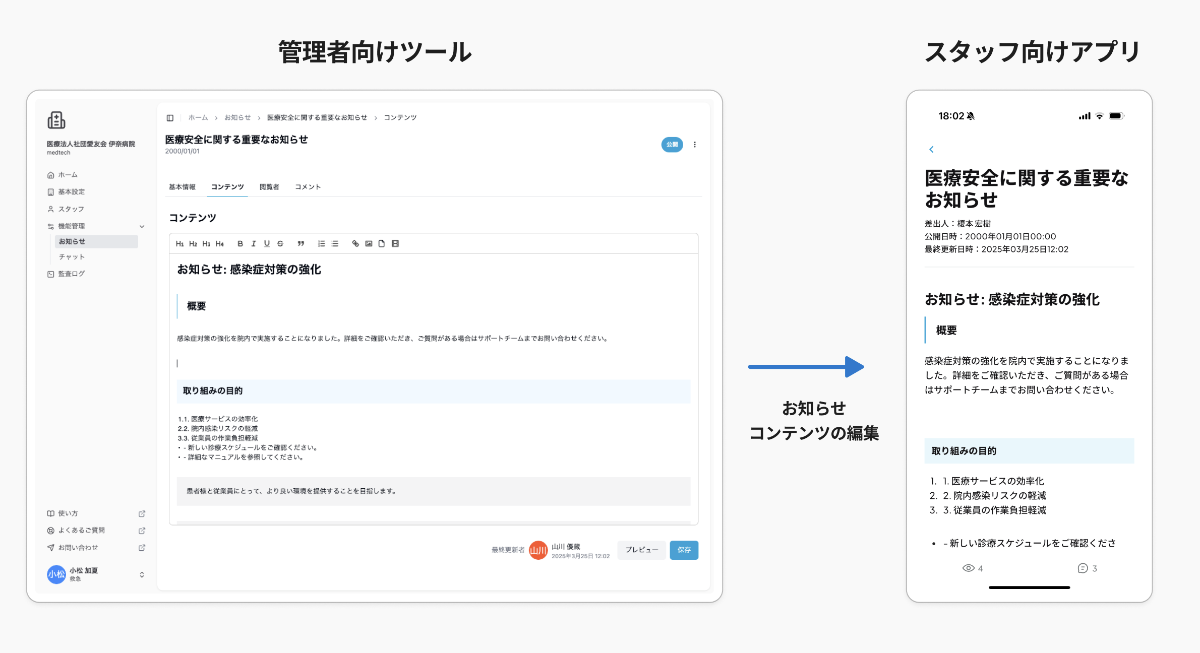The image size is (1200, 653).
Task: Open the three-dot more options menu
Action: (695, 145)
